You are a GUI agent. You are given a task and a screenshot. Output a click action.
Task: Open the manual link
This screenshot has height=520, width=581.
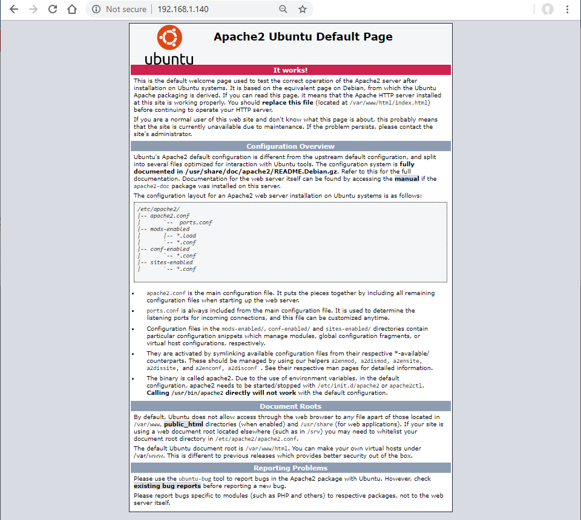pyautogui.click(x=407, y=179)
